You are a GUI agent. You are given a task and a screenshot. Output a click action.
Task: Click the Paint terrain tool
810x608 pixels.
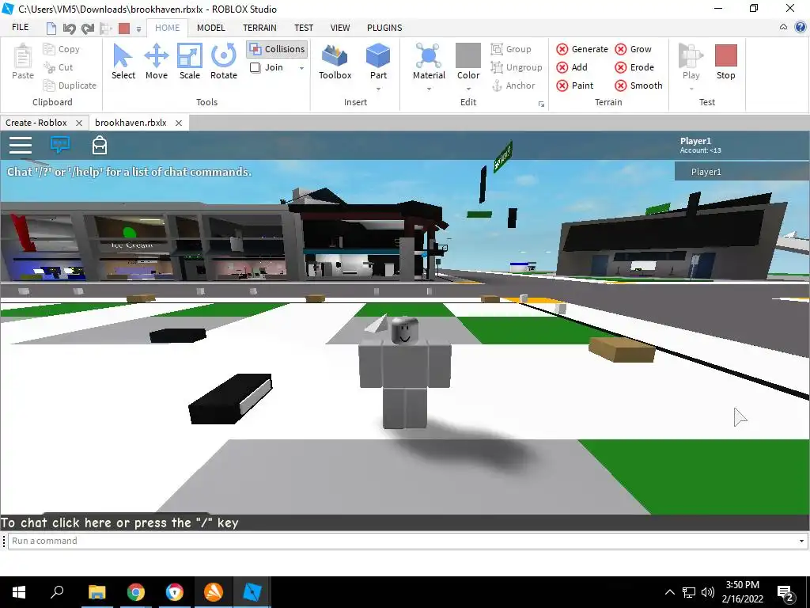tap(575, 85)
